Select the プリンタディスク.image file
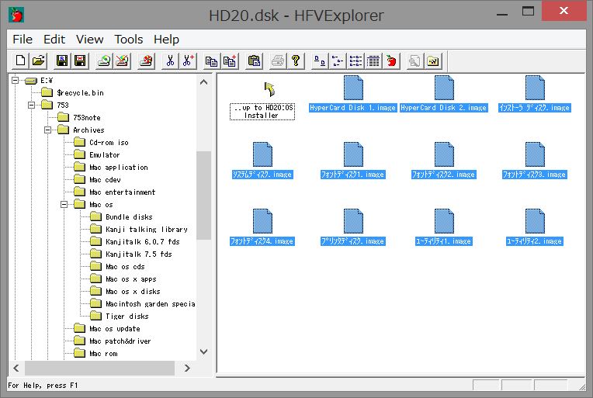This screenshot has height=398, width=593. 353,227
